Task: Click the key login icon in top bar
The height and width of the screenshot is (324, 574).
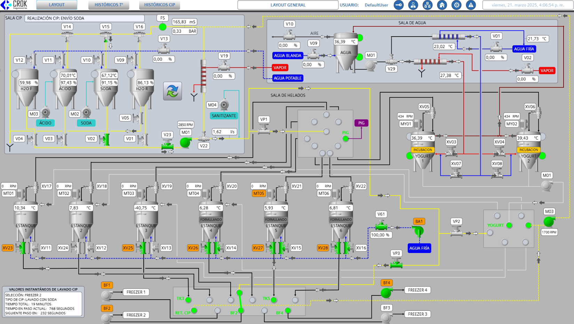Action: [399, 5]
